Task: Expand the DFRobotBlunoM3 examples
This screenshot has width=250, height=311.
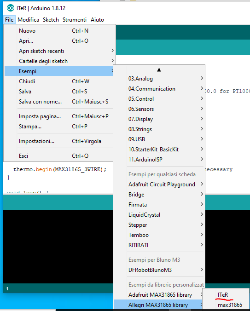Action: (x=159, y=270)
